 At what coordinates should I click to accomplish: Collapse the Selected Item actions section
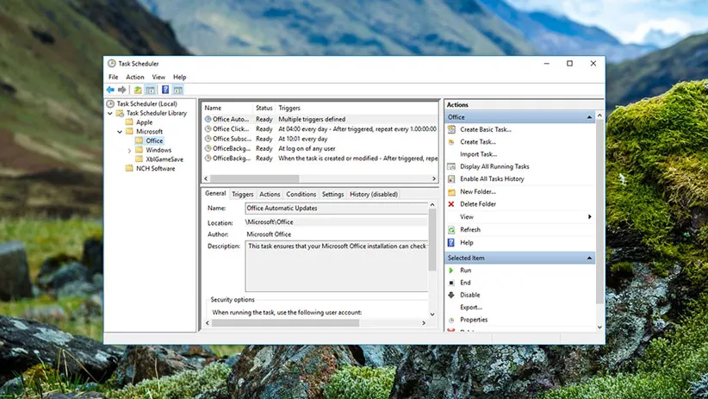(590, 258)
